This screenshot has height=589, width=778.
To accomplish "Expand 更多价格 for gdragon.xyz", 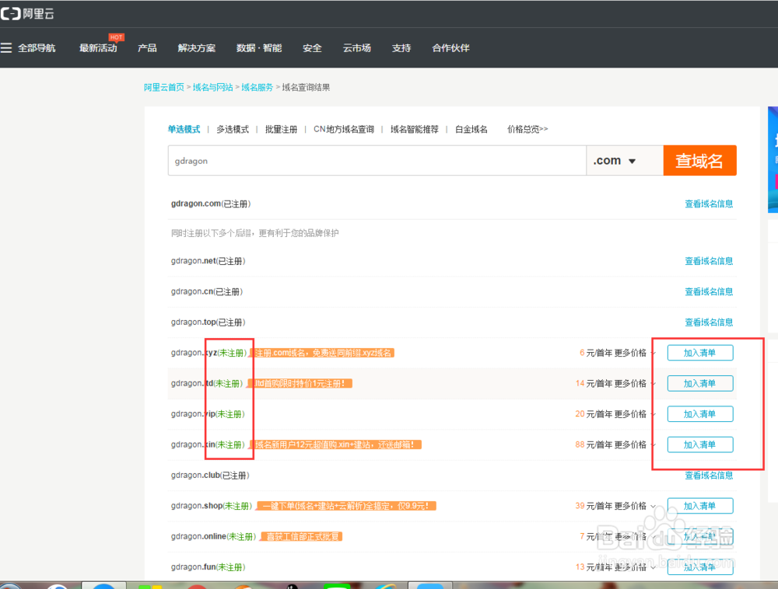I will tap(635, 353).
